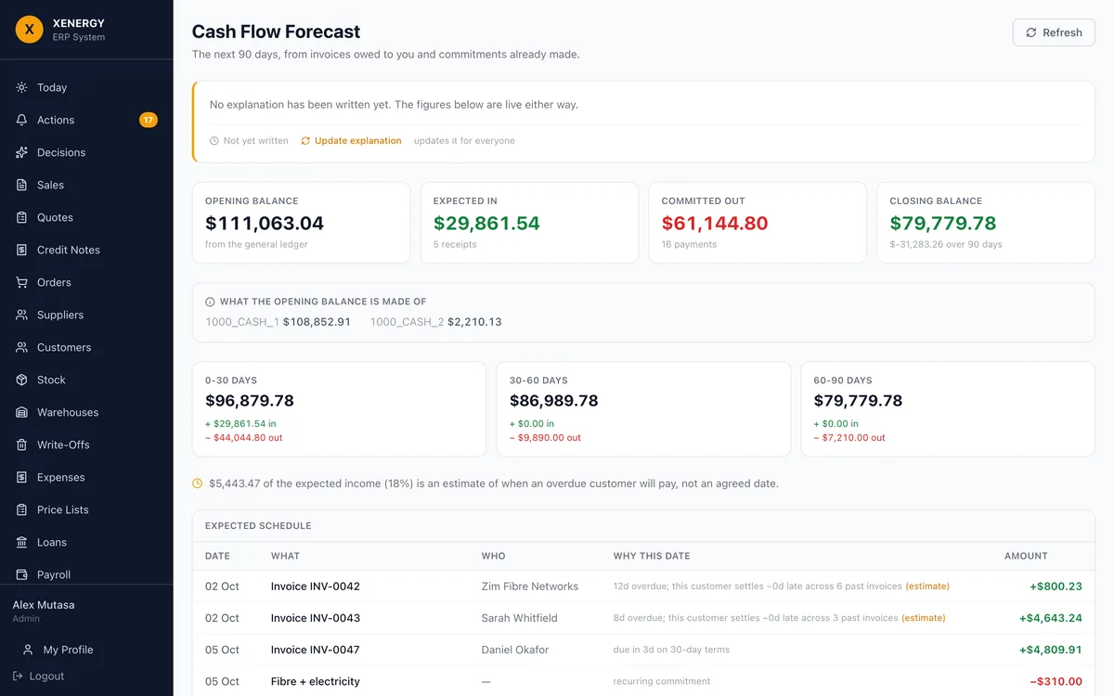Screen dimensions: 1114x696
Task: Click Invoice INV-0043 row
Action: click(643, 618)
